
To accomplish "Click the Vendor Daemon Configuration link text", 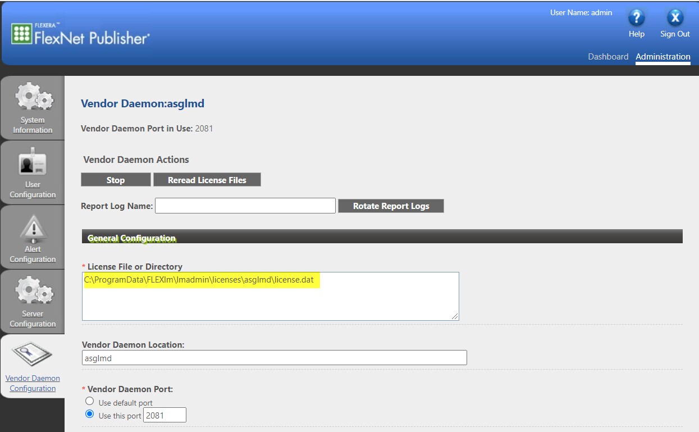I will (x=33, y=383).
